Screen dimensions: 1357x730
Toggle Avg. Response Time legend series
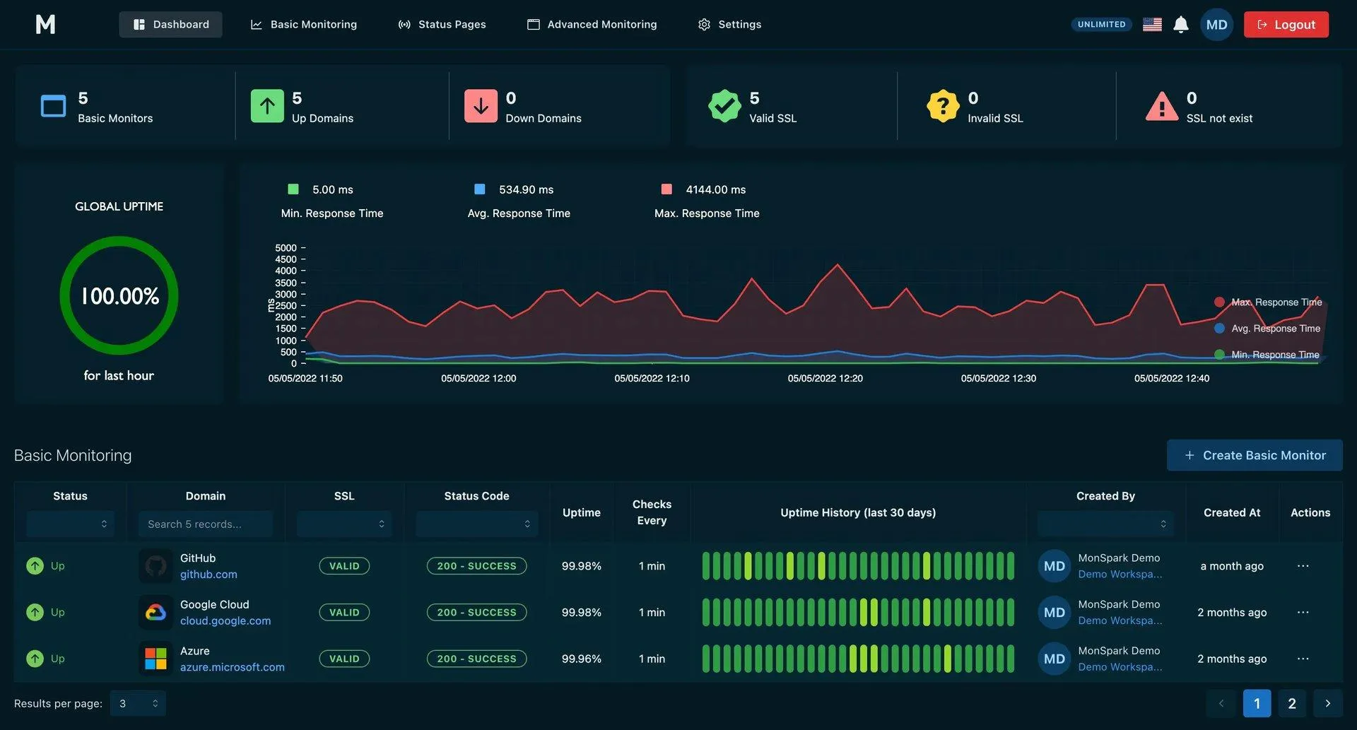pos(1267,329)
